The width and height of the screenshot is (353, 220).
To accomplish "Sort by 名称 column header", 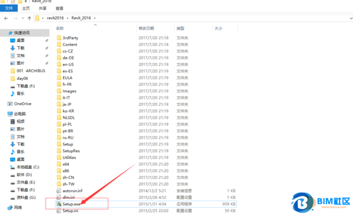I will (60, 28).
